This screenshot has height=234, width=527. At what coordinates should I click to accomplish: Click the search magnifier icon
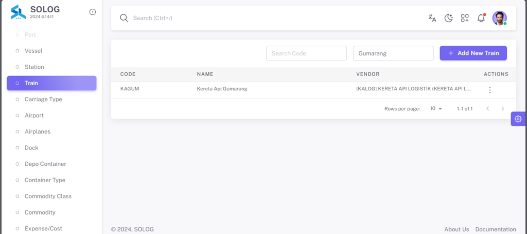pos(124,18)
